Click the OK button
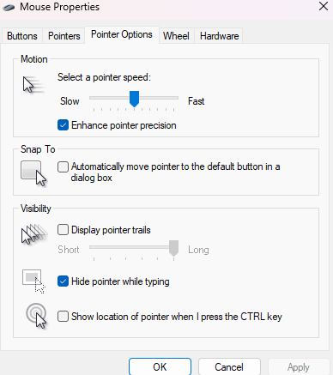The image size is (333, 375). [160, 366]
